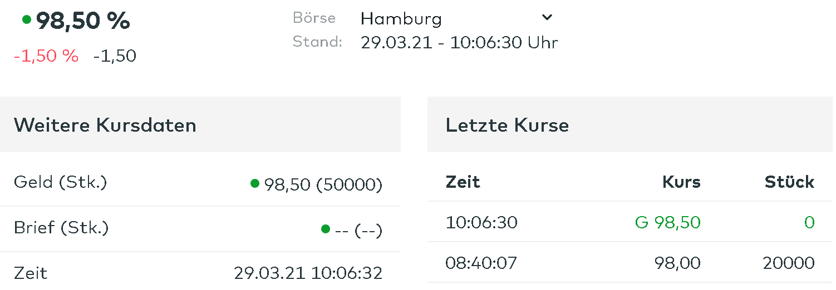Screen dimensions: 836x290
Task: Select the 10:06:30 time entry in Letzte Kurse
Action: (481, 223)
